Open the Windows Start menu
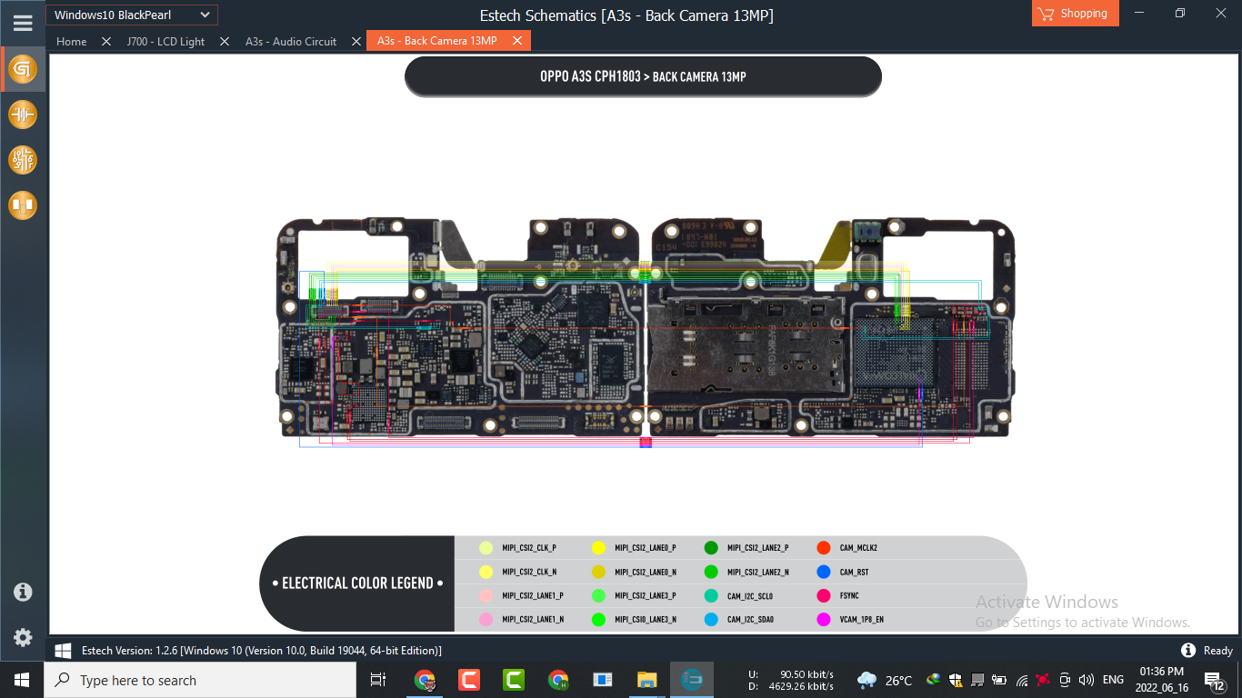The height and width of the screenshot is (698, 1242). [x=21, y=680]
